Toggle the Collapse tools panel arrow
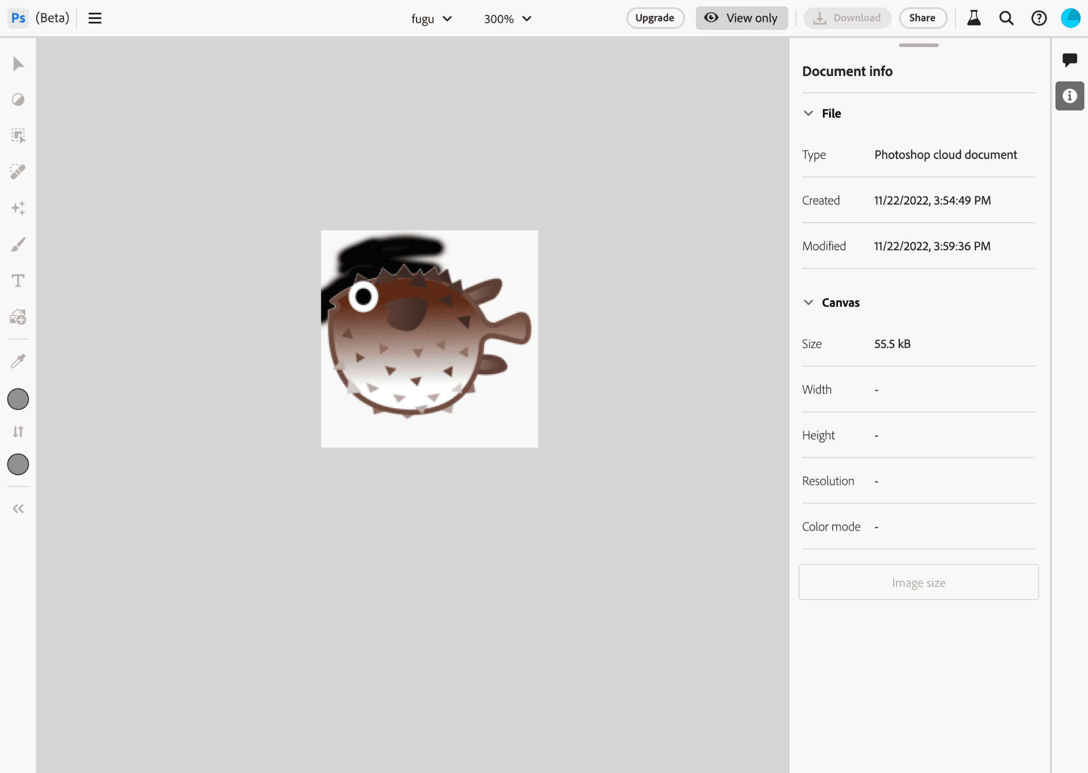Image resolution: width=1088 pixels, height=773 pixels. [x=19, y=509]
